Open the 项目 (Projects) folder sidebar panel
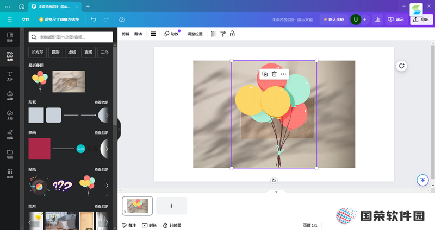Screen dimensions: 435x230 [x=10, y=154]
